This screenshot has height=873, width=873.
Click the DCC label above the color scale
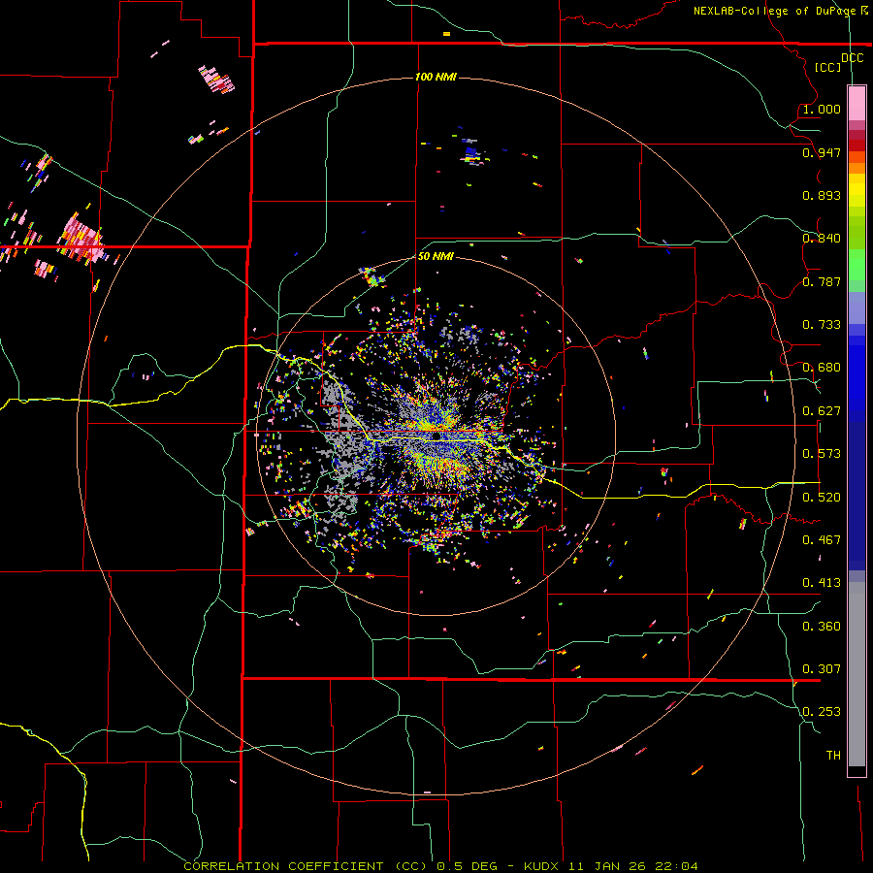[852, 58]
